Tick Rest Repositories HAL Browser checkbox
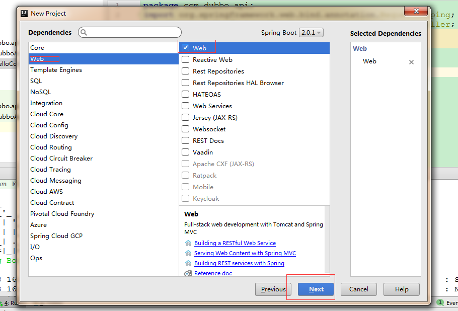This screenshot has width=458, height=311. (x=186, y=83)
